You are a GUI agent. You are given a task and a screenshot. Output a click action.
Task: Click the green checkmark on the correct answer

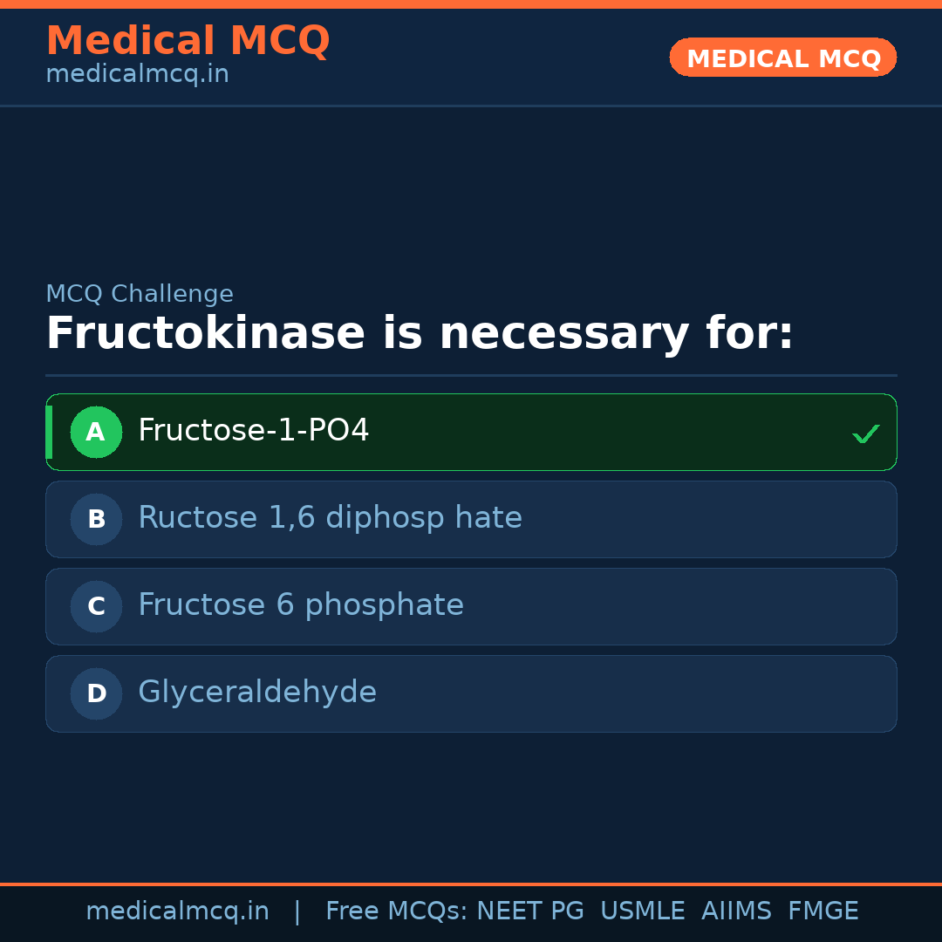tap(865, 433)
